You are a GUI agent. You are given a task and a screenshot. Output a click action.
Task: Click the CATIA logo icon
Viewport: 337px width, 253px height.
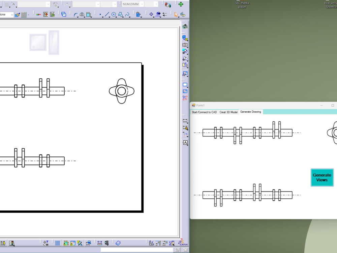pos(183,242)
